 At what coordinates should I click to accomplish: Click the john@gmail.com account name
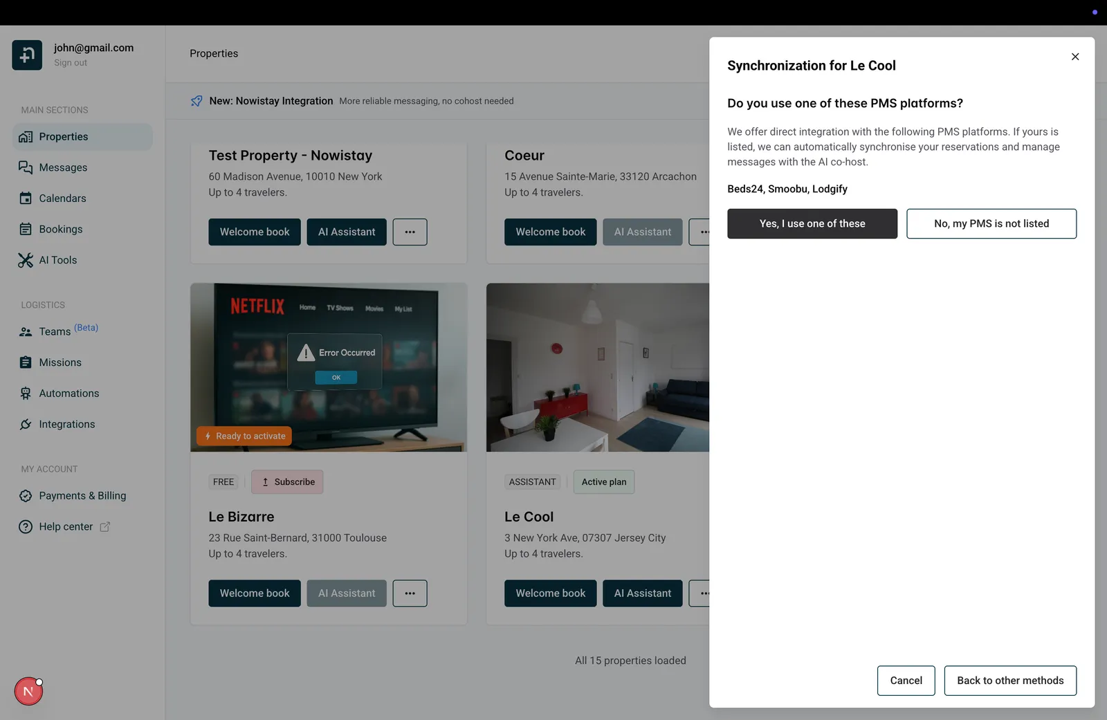pos(93,48)
